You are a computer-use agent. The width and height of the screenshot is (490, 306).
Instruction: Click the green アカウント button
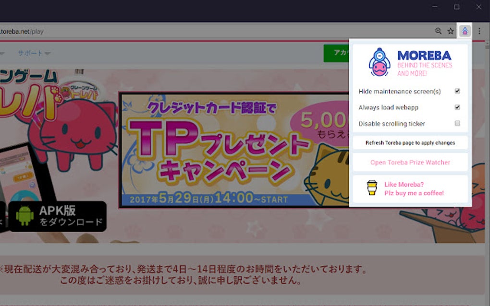[x=337, y=53]
